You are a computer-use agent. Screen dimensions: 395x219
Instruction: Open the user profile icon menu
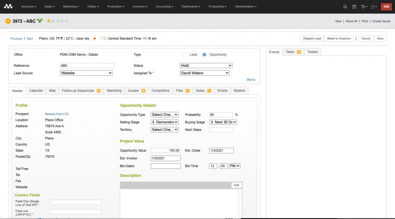[x=373, y=7]
